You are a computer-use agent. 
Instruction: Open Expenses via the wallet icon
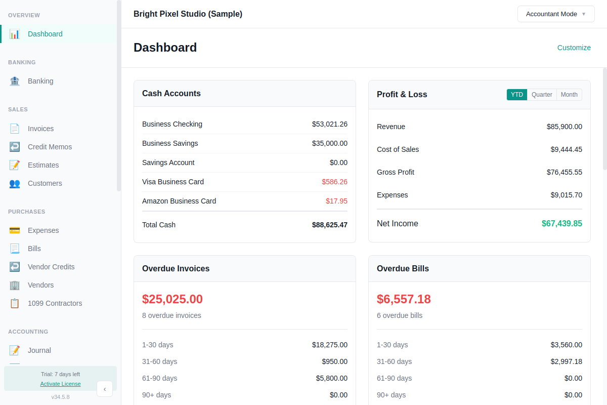[15, 230]
